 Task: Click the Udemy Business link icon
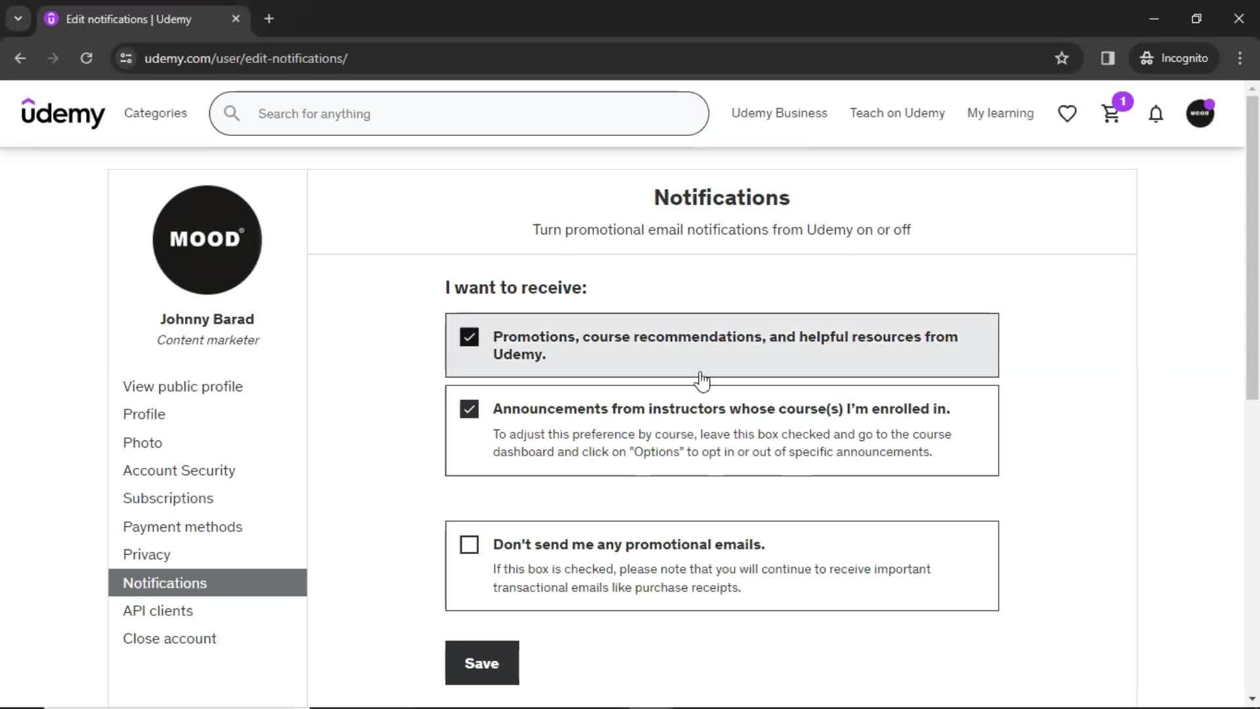(779, 112)
